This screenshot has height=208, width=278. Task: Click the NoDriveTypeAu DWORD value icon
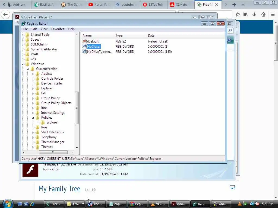pyautogui.click(x=84, y=51)
